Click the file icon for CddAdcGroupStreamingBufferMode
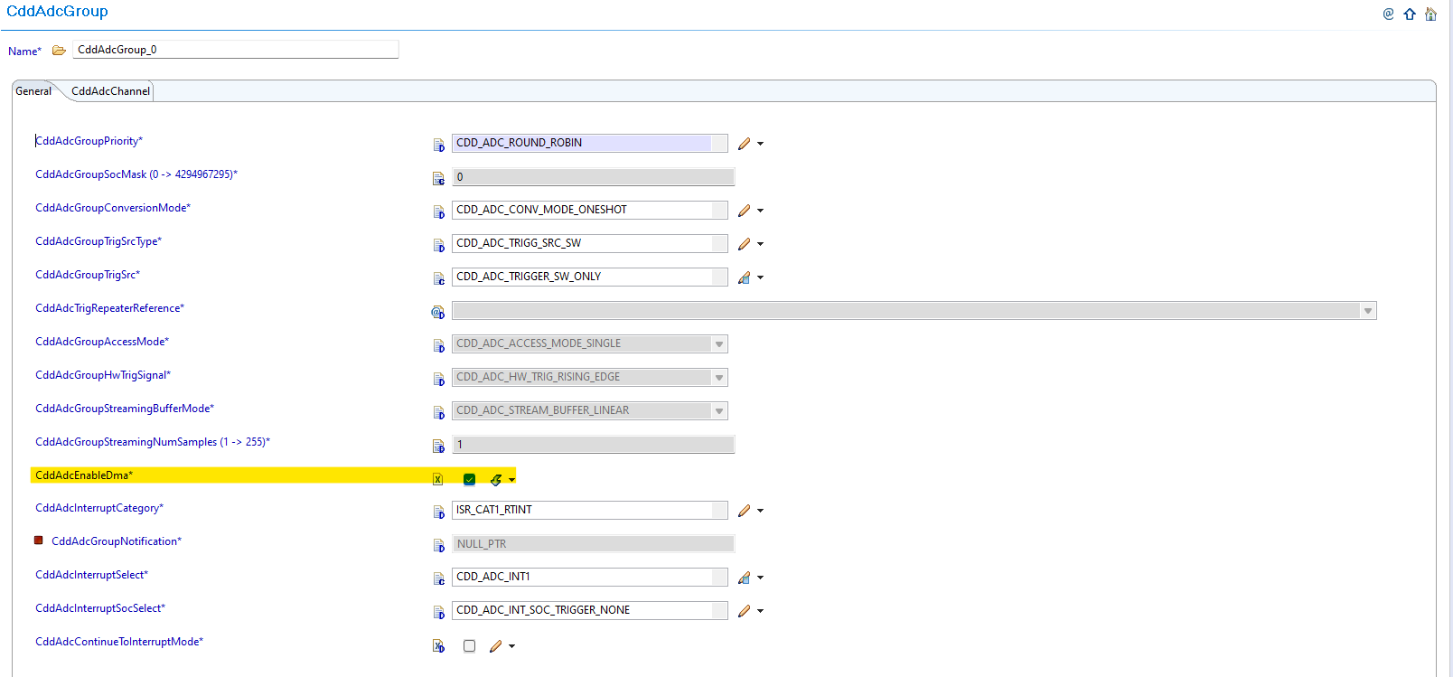Screen dimensions: 1453x677 point(438,412)
